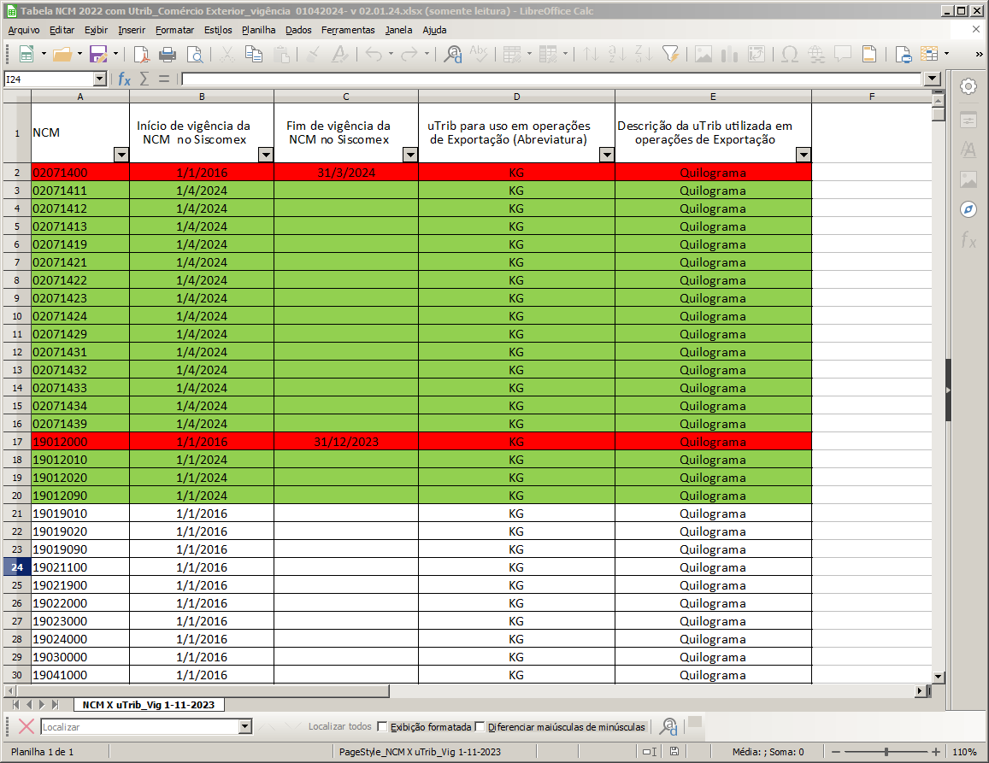The height and width of the screenshot is (763, 989).
Task: Click the Save document icon
Action: coord(98,54)
